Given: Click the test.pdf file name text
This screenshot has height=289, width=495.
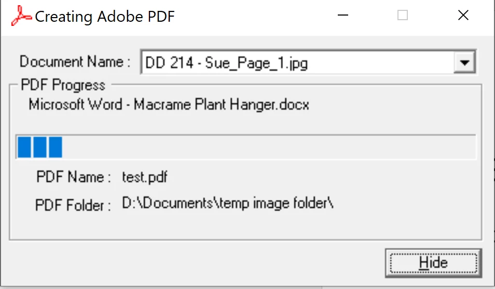Looking at the screenshot, I should click(x=145, y=177).
